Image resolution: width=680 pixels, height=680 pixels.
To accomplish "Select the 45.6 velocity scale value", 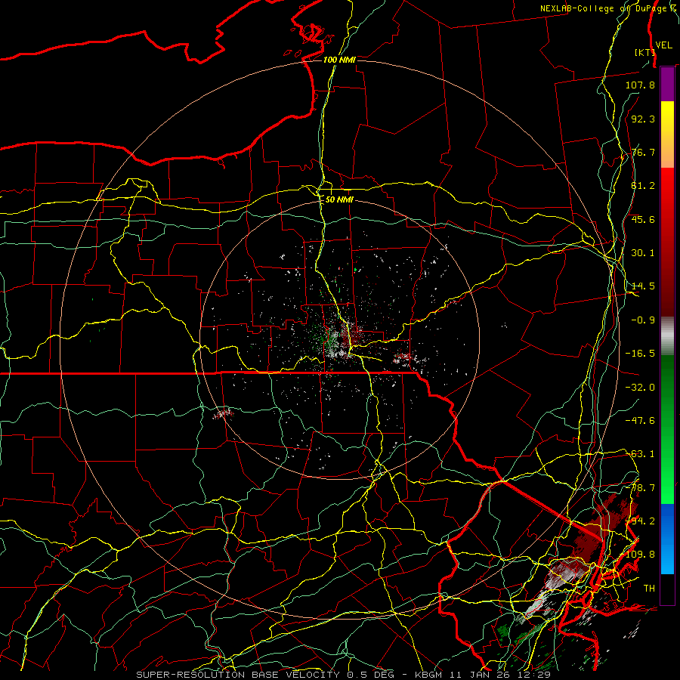I will pyautogui.click(x=643, y=219).
